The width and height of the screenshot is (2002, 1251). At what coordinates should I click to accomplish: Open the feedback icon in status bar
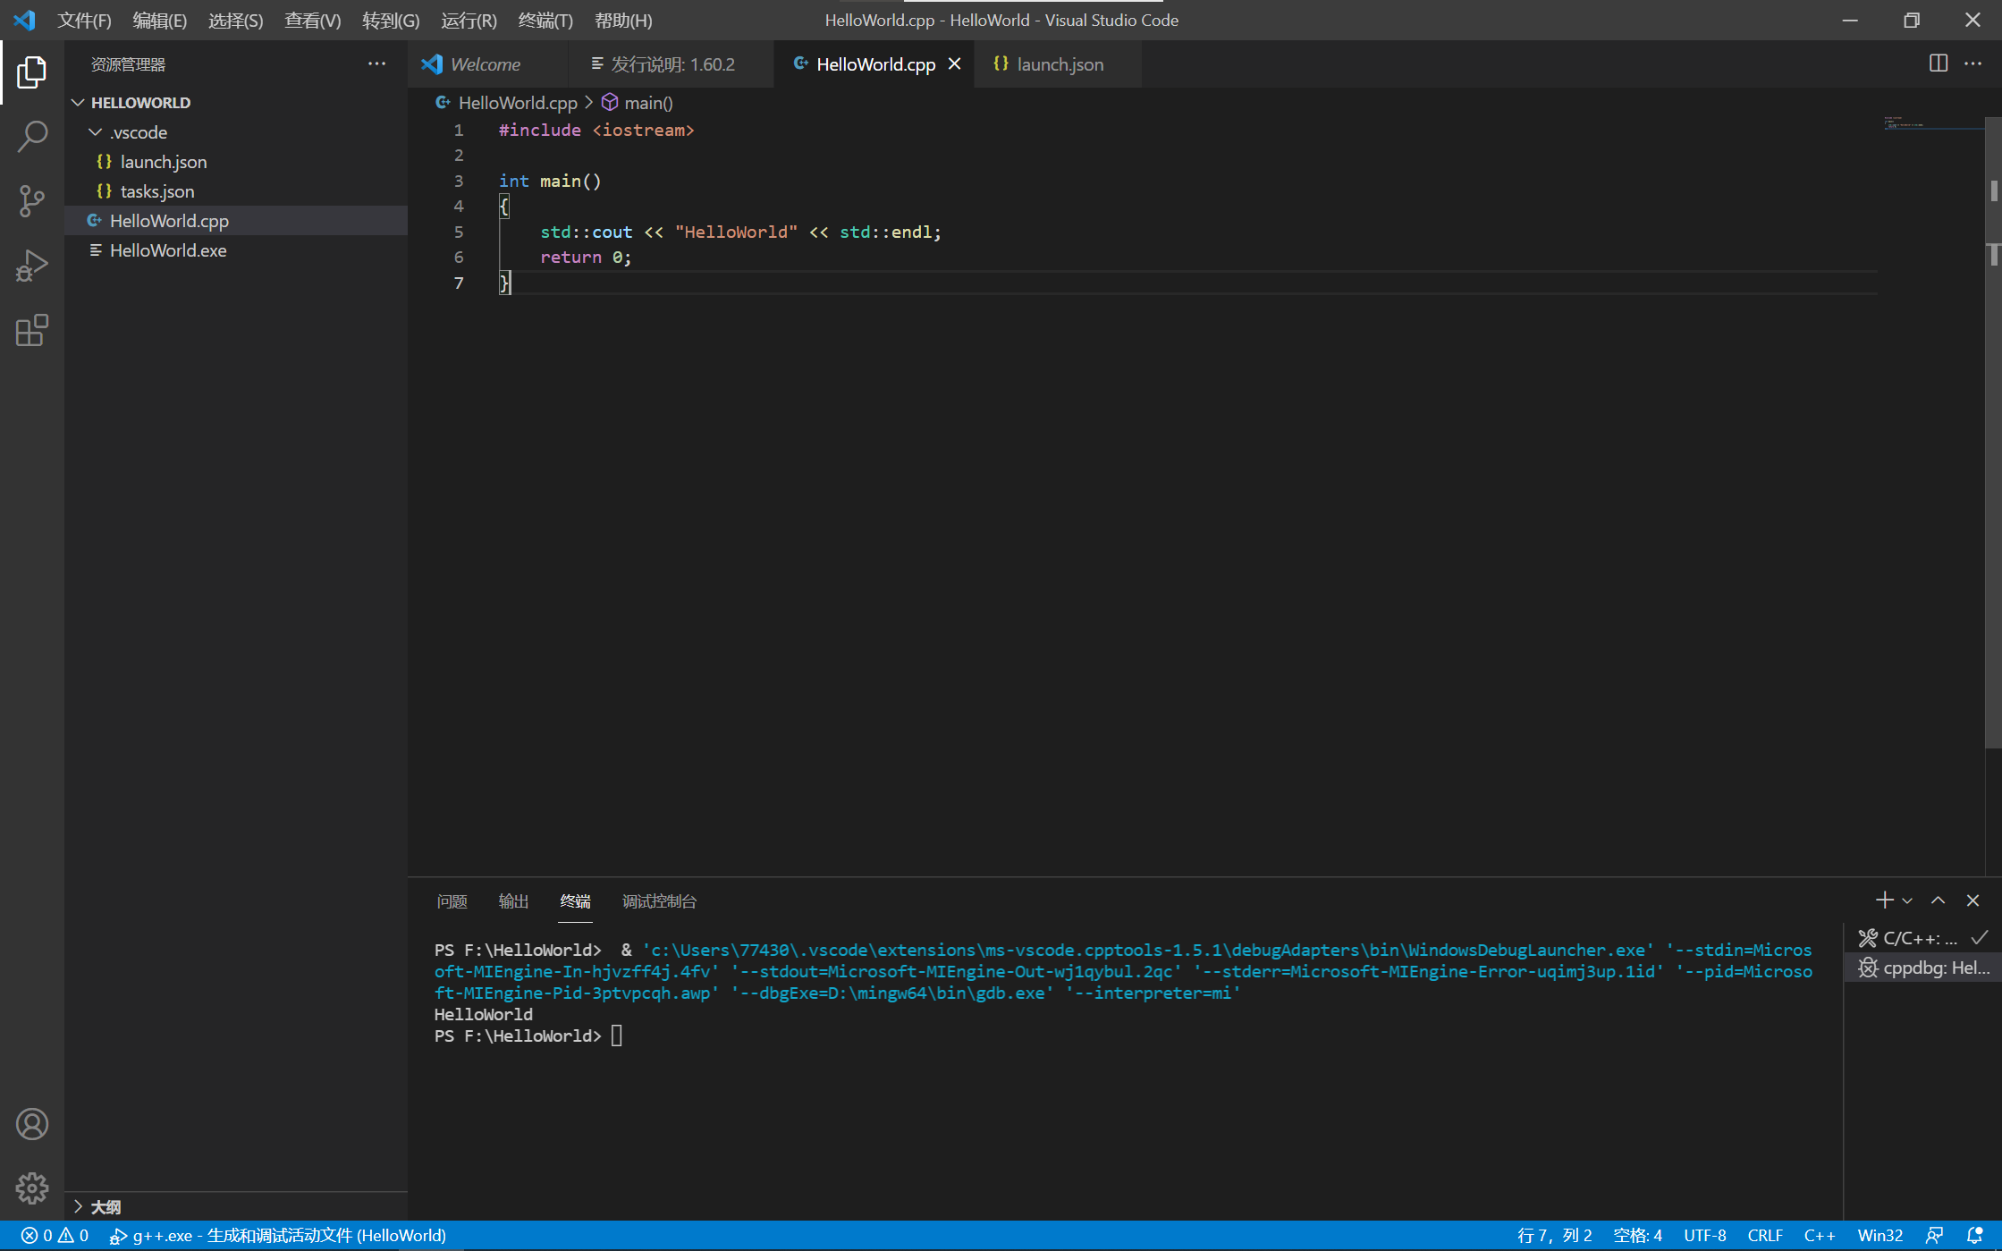pyautogui.click(x=1935, y=1236)
